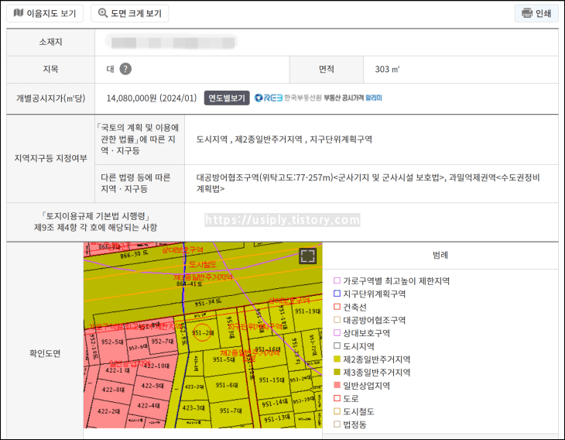The height and width of the screenshot is (440, 565).
Task: Click the 제2종일반주거지역 yellow legend swatch
Action: 337,359
